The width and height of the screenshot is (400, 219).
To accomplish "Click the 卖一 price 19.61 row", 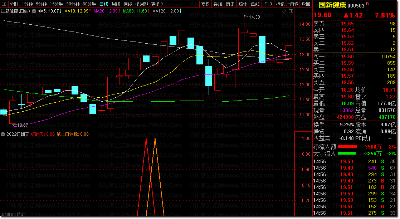I will pyautogui.click(x=354, y=49).
